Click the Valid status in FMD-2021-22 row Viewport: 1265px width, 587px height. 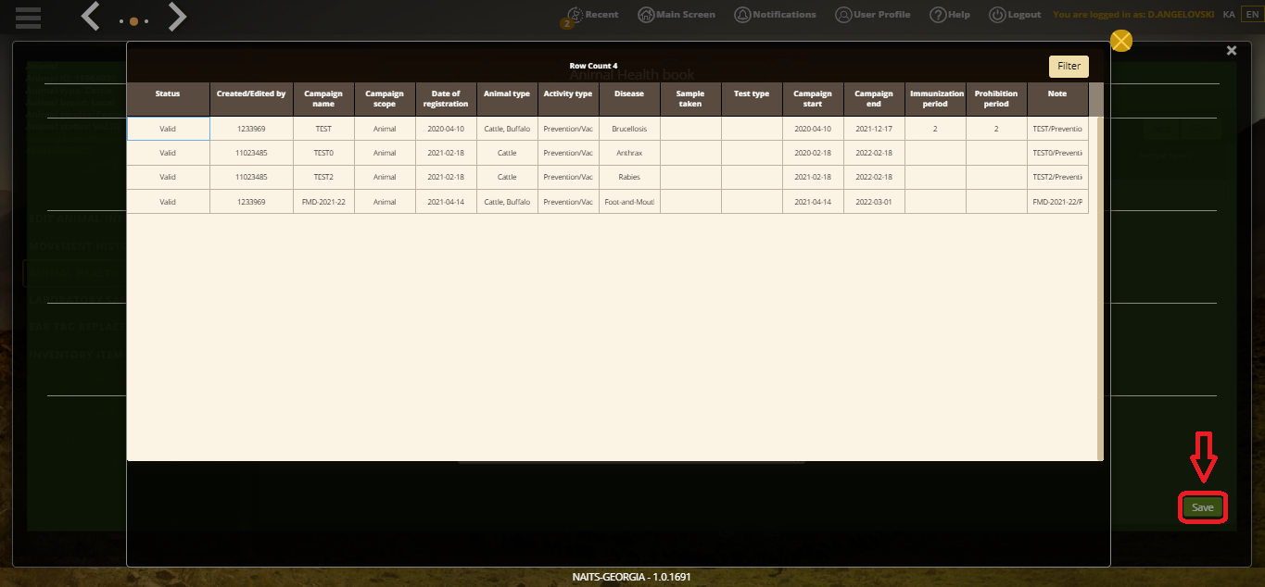tap(168, 201)
